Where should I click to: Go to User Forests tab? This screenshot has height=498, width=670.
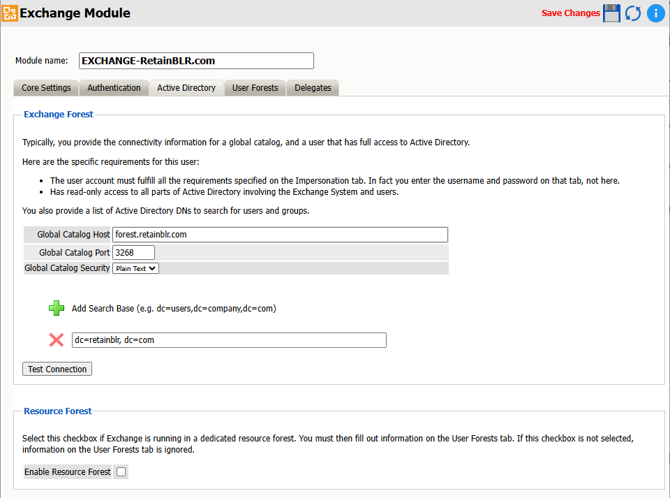255,88
